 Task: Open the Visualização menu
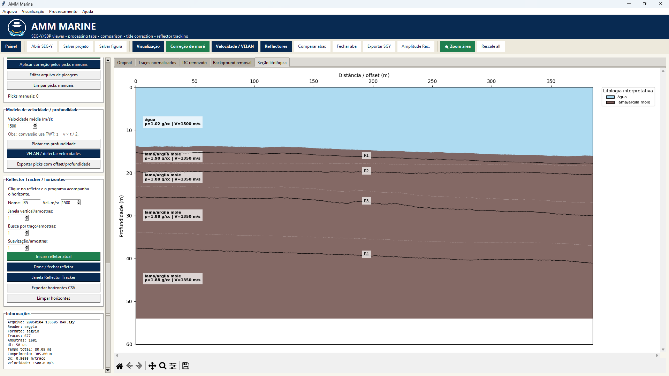[x=33, y=11]
